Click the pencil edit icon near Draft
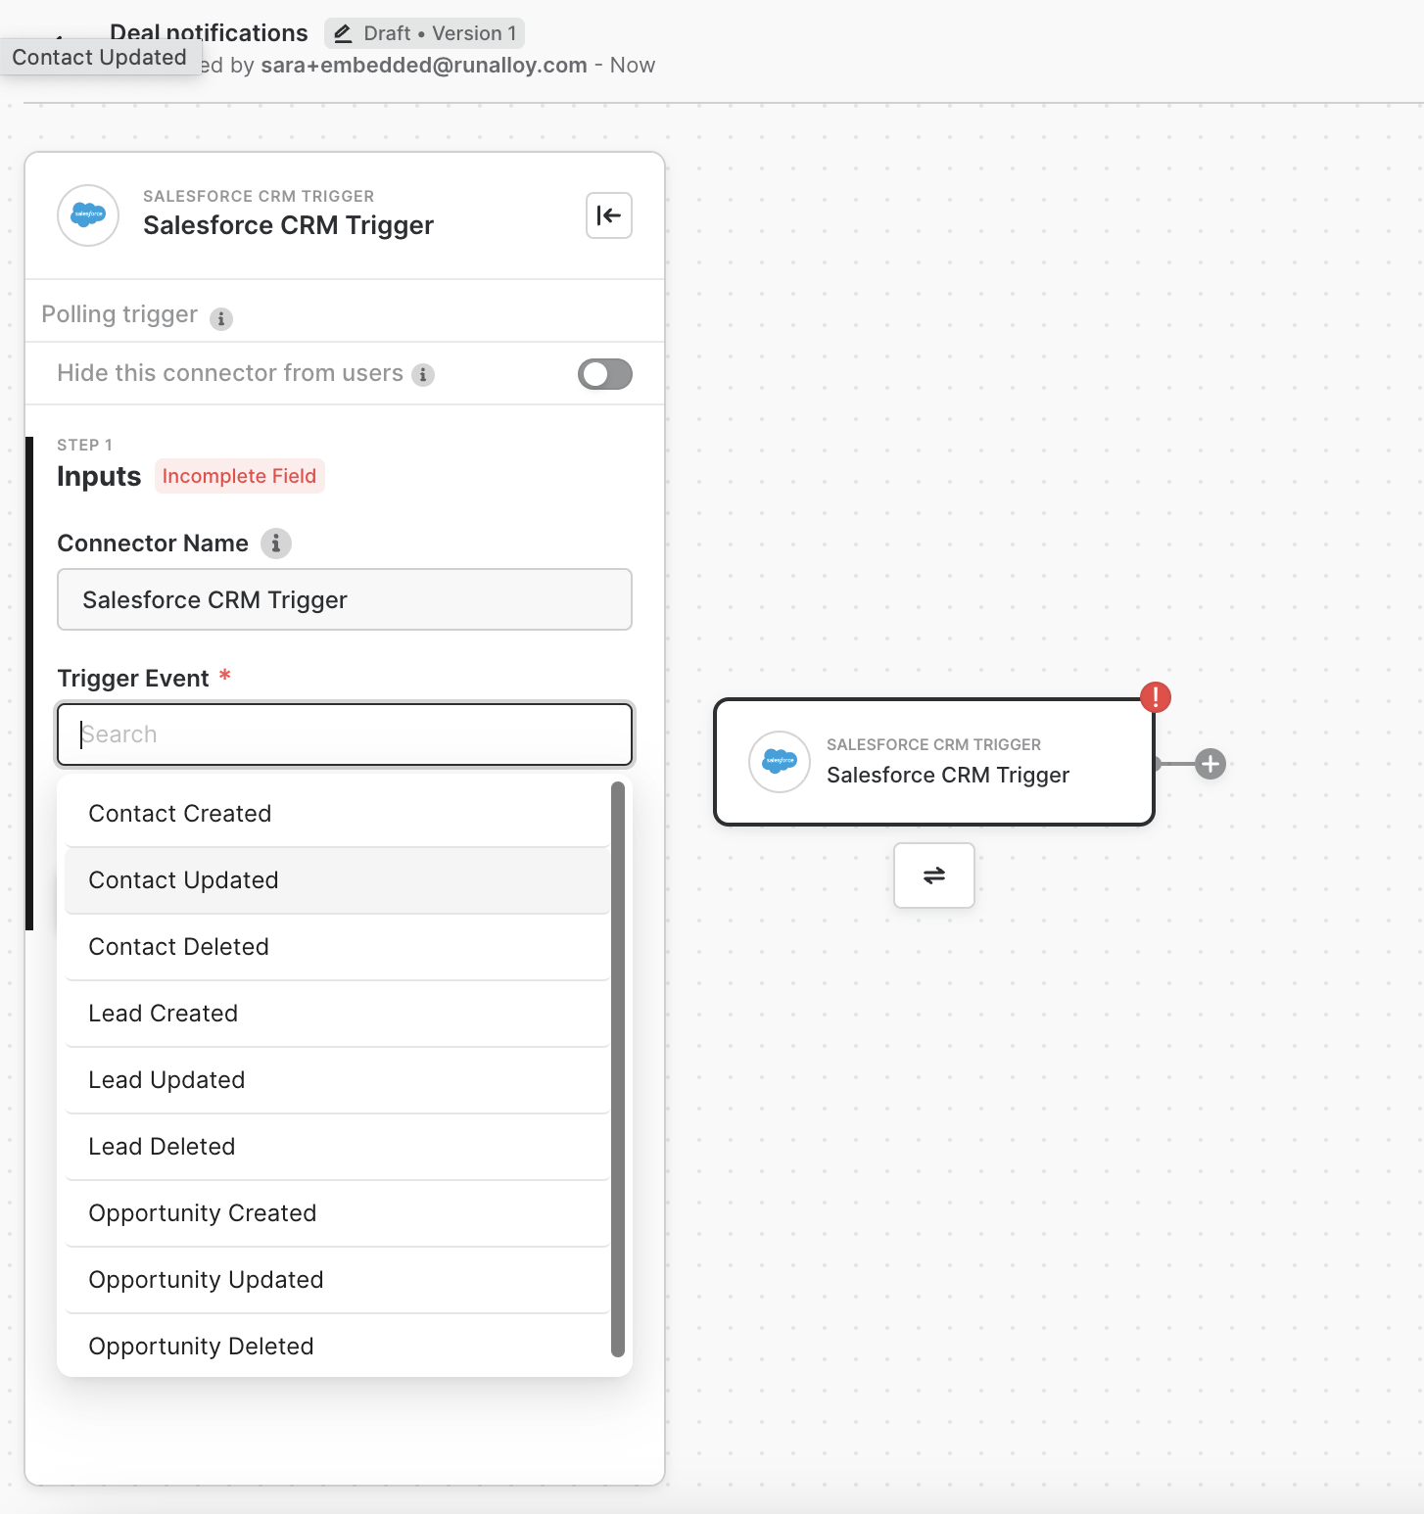The image size is (1424, 1514). point(343,34)
